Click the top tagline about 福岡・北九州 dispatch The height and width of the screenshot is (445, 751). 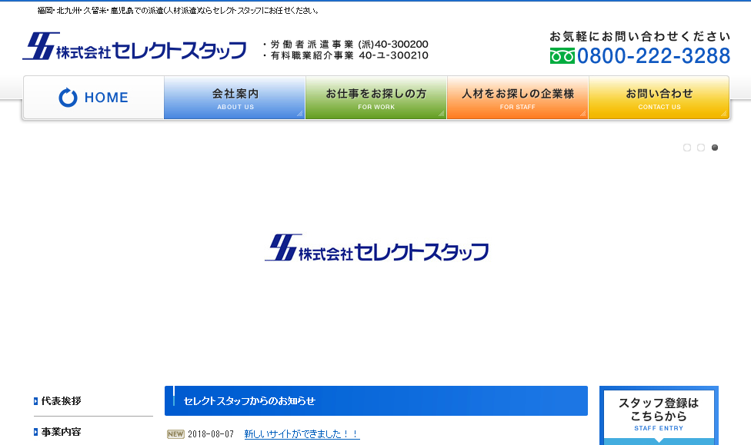[179, 11]
